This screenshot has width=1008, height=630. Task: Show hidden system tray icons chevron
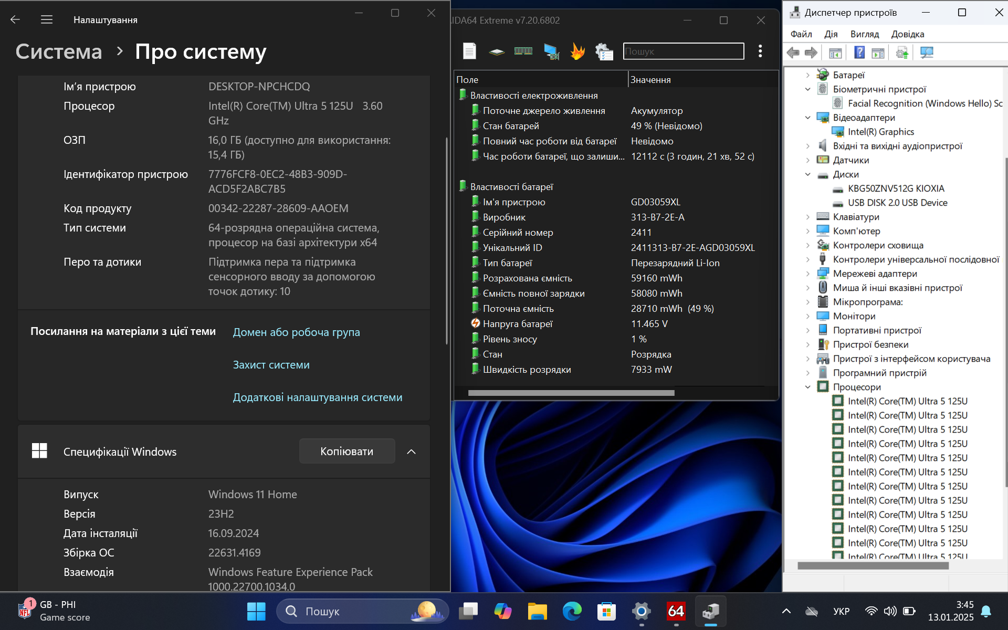point(786,611)
